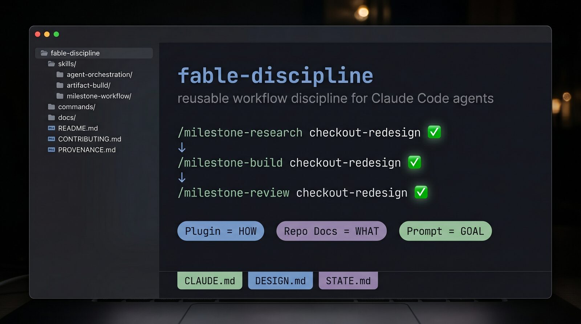This screenshot has height=324, width=581.
Task: Click the folder icon next to docs/
Action: pos(52,118)
